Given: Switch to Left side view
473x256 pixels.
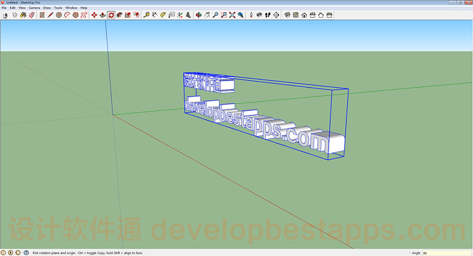Looking at the screenshot, I should tap(329, 15).
